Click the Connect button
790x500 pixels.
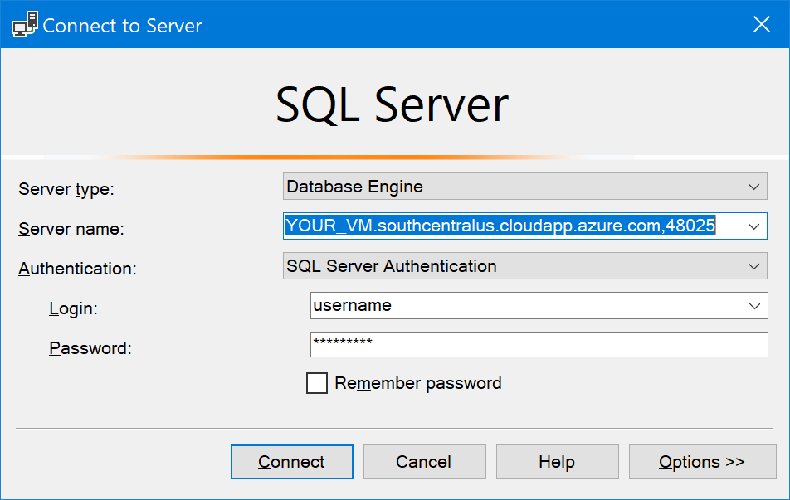(291, 462)
